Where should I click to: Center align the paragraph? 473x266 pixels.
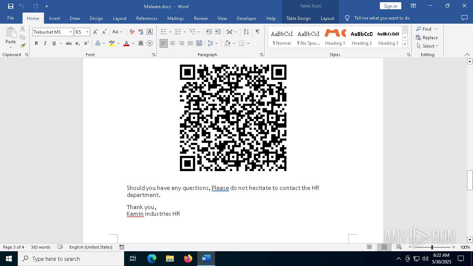(173, 43)
